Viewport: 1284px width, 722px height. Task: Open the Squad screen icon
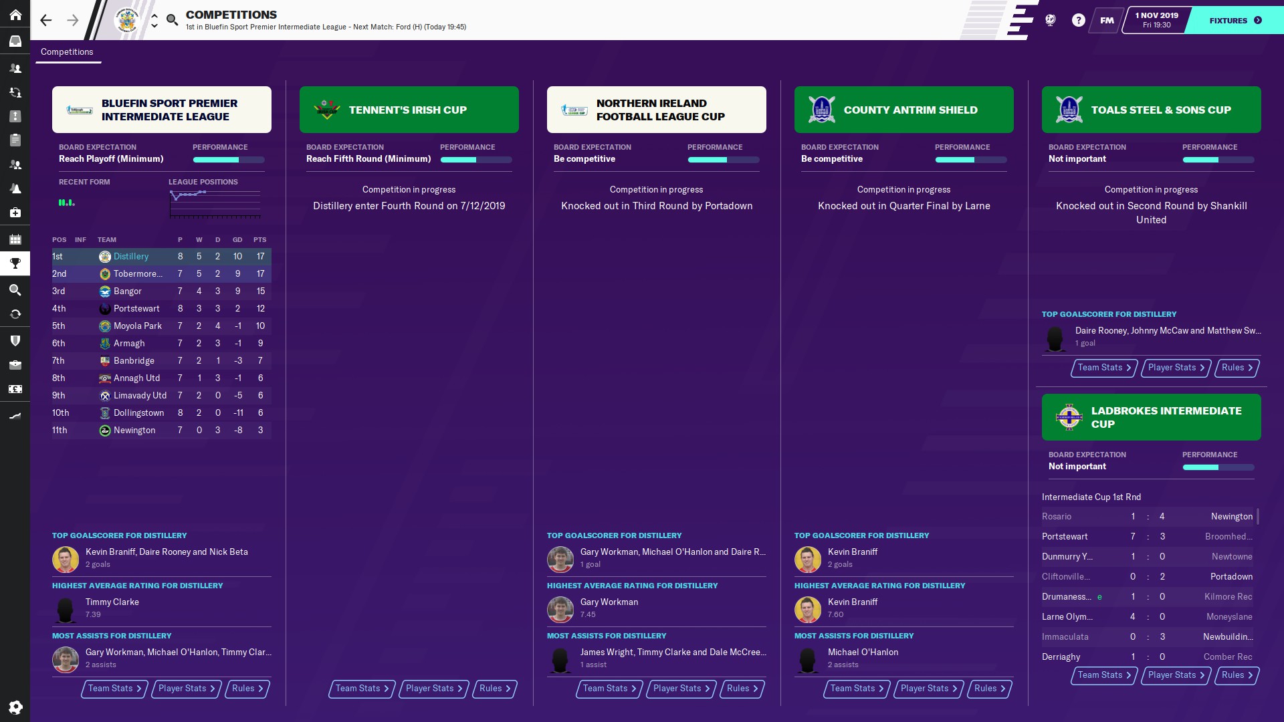tap(15, 68)
